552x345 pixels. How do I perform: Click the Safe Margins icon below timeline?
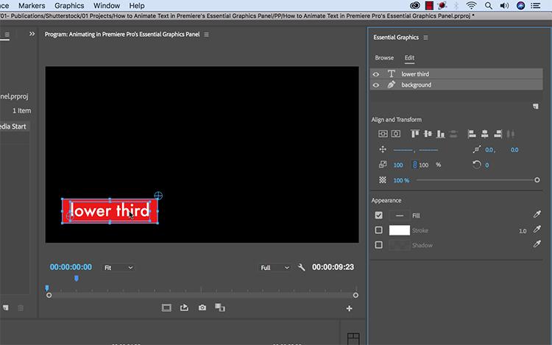click(x=166, y=308)
